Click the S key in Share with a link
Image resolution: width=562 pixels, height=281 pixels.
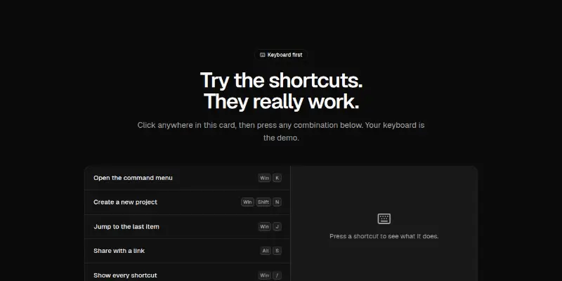click(277, 251)
